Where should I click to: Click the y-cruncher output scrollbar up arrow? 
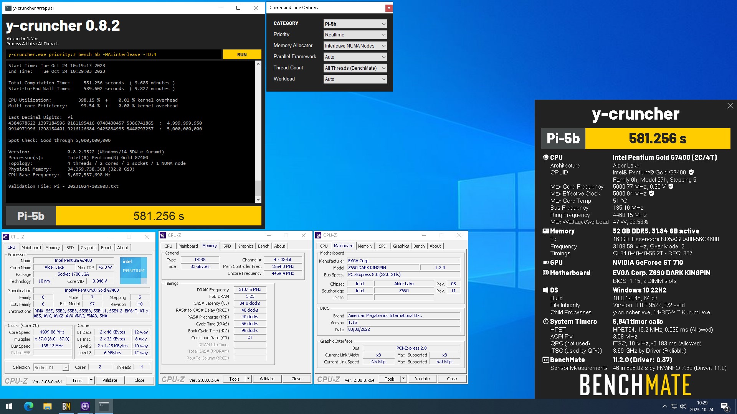(258, 64)
